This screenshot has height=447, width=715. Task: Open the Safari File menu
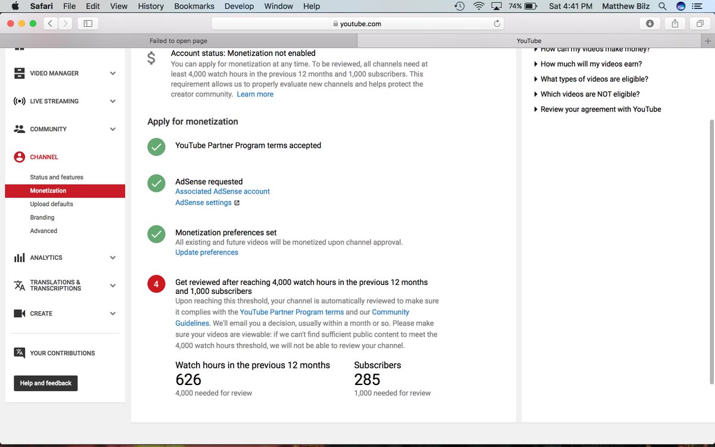(69, 6)
